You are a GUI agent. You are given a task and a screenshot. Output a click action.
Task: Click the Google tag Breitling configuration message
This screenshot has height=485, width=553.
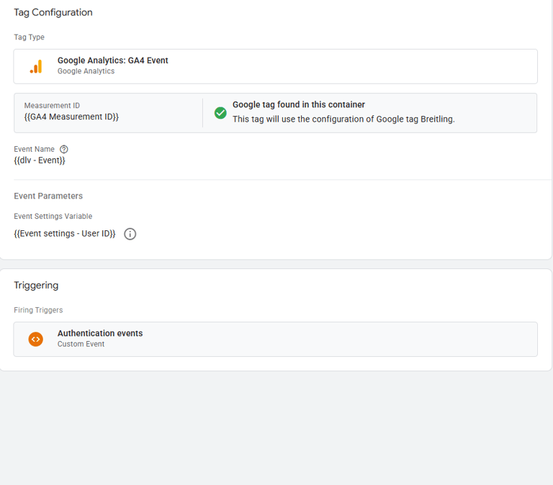point(343,119)
